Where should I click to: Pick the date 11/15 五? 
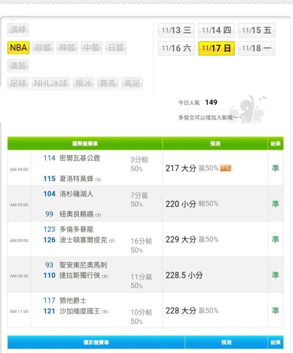tap(257, 30)
